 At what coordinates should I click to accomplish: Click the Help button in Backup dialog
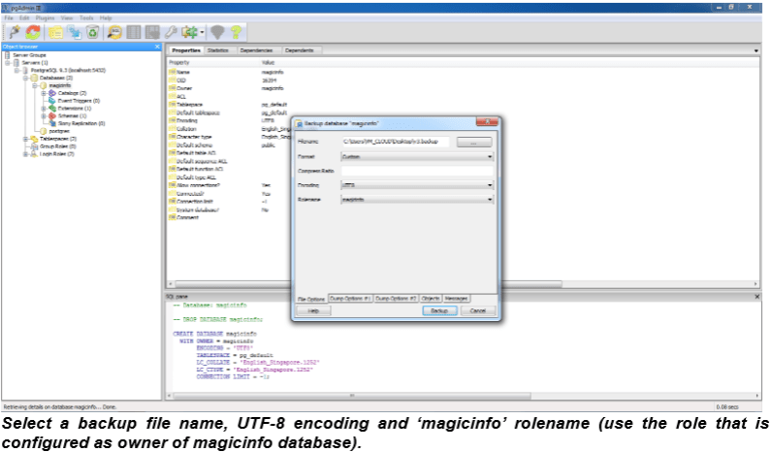[313, 310]
